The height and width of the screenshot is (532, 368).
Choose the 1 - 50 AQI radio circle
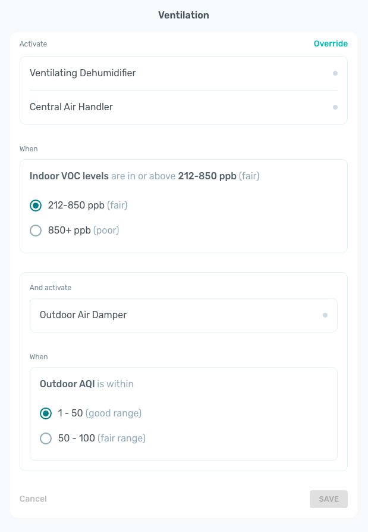click(46, 413)
